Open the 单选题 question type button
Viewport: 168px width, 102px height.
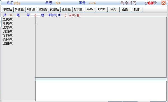point(8,10)
